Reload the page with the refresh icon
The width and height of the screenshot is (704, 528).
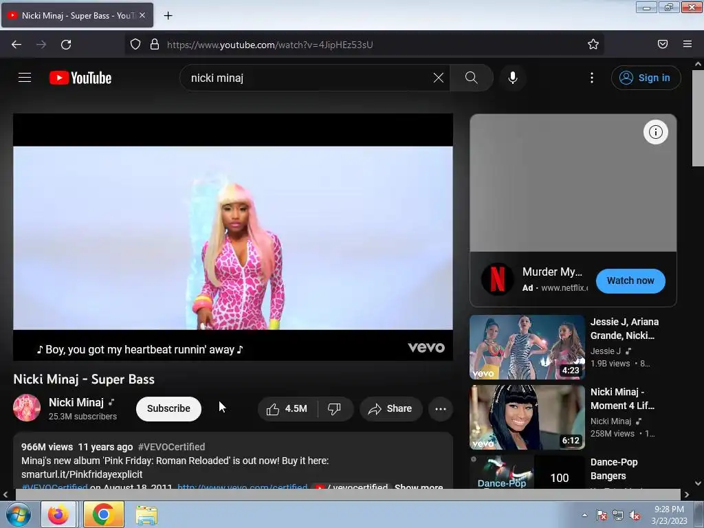66,45
